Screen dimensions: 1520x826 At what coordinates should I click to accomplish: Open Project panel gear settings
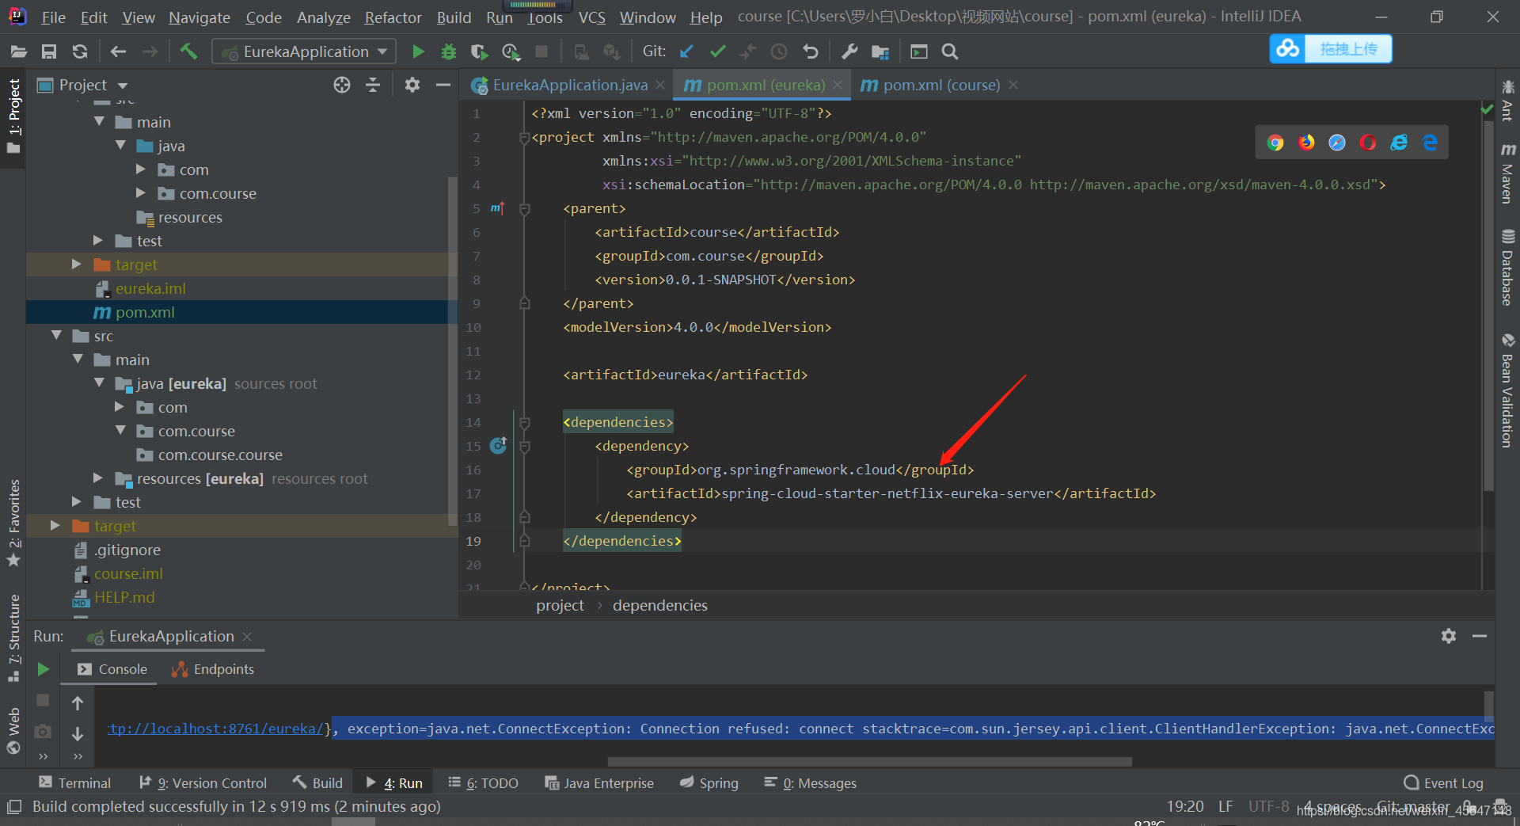(412, 85)
